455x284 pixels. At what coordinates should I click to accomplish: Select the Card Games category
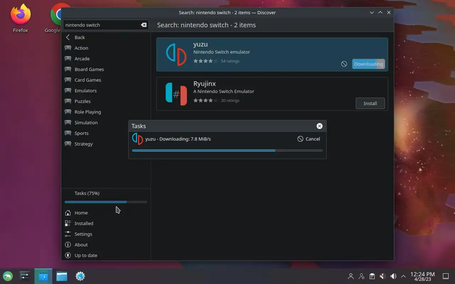pyautogui.click(x=106, y=80)
